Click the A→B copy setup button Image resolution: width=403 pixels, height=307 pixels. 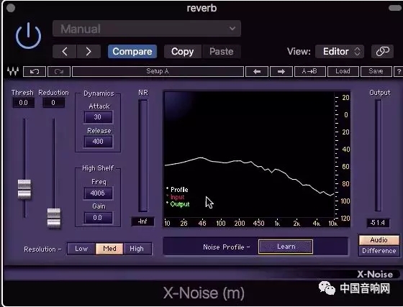coord(310,71)
